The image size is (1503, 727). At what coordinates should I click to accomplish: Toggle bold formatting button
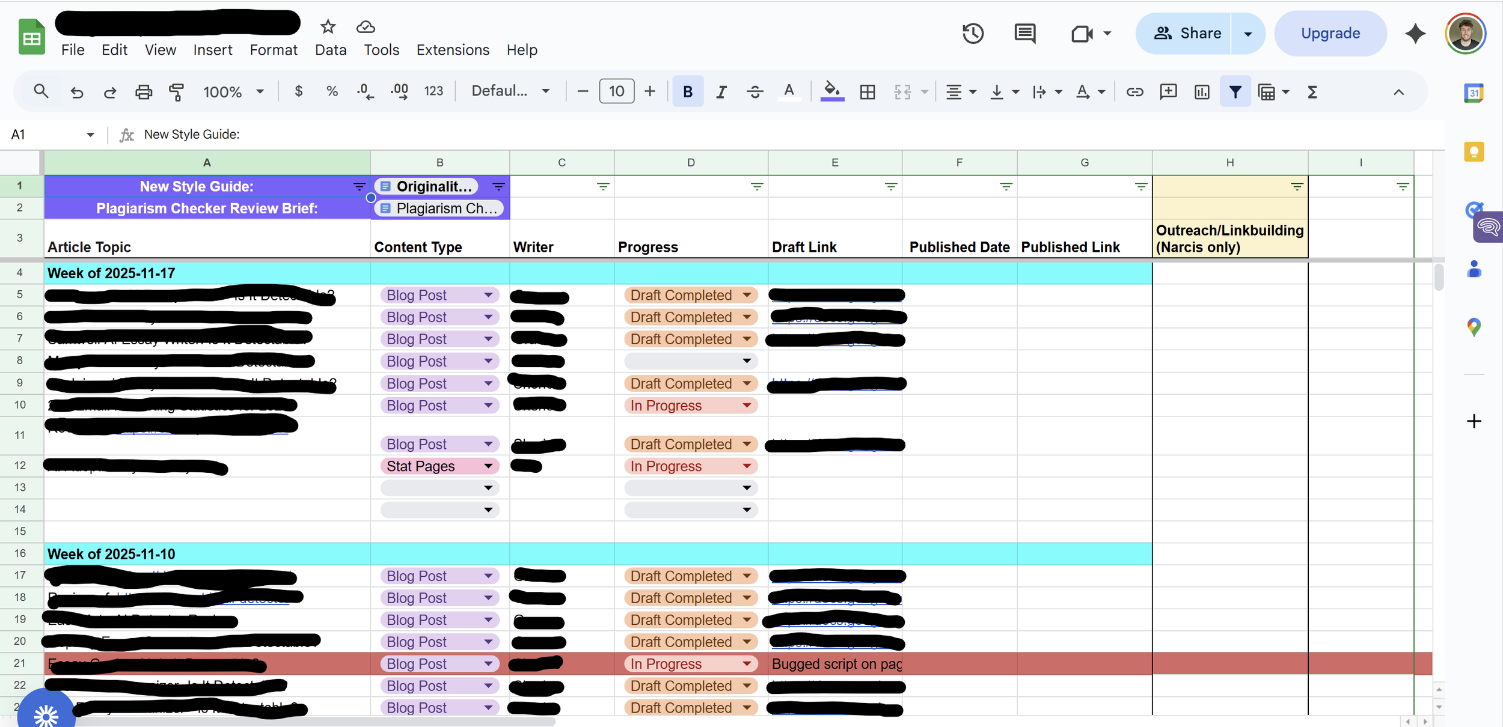tap(688, 92)
